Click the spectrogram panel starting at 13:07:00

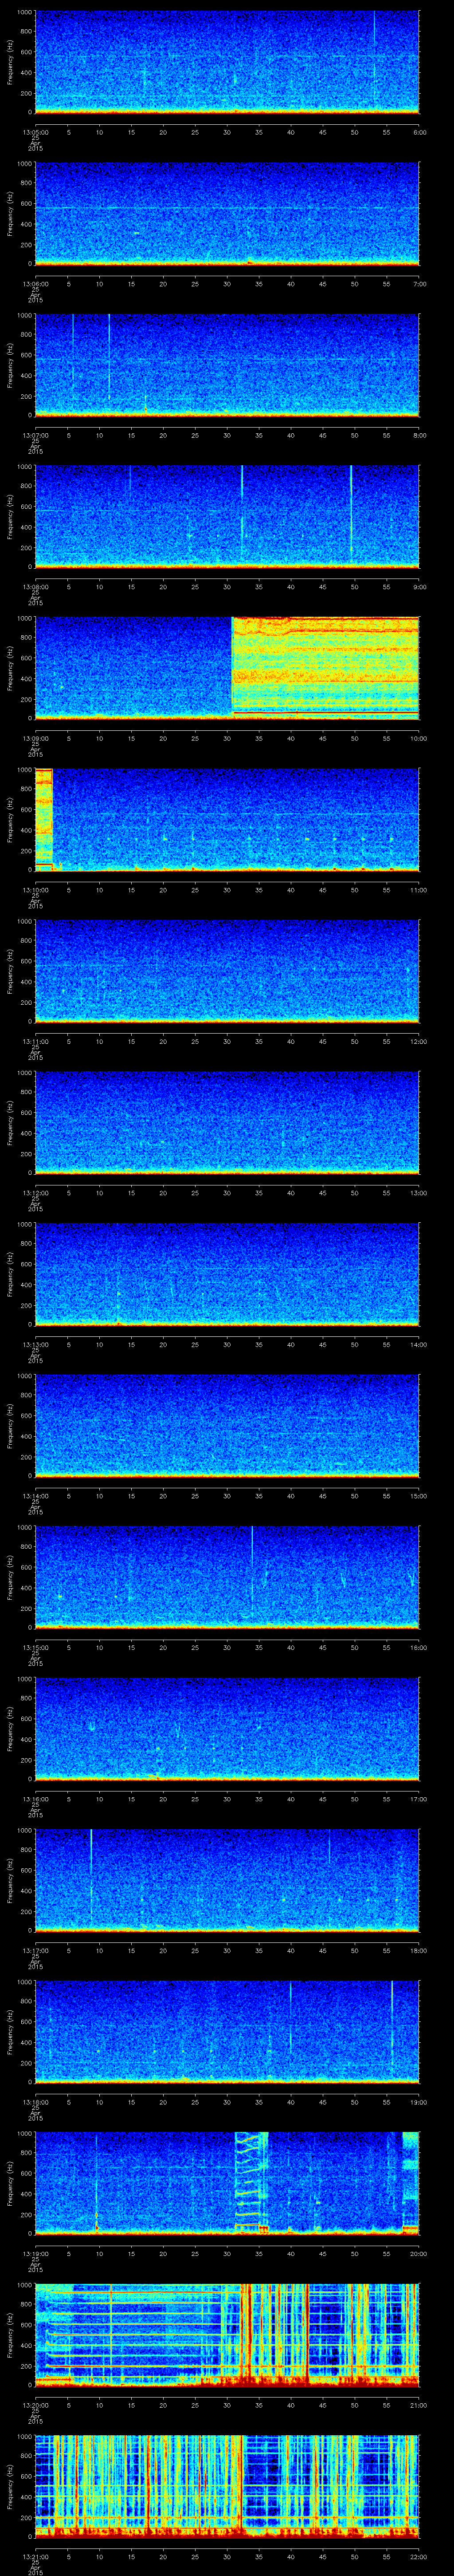227,365
